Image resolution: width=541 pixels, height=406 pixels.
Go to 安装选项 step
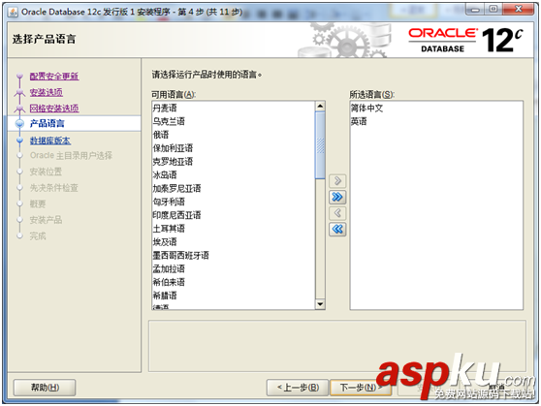pos(47,92)
